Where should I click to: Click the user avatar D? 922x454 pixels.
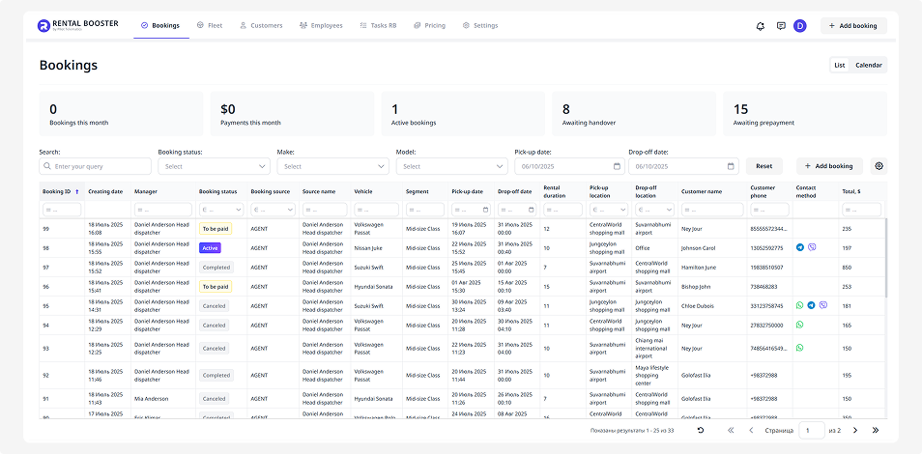point(800,26)
